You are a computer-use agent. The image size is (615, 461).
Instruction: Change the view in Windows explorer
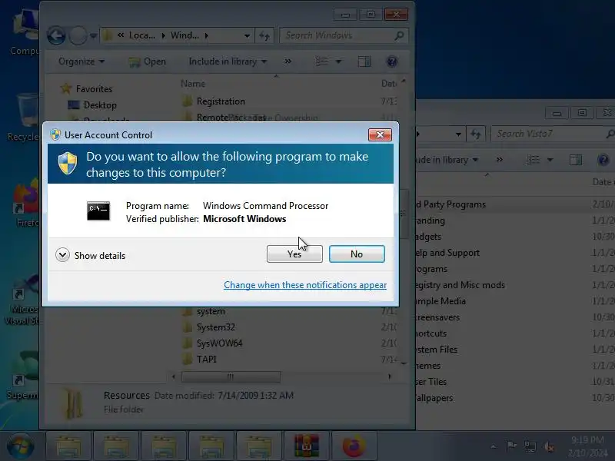[x=322, y=61]
